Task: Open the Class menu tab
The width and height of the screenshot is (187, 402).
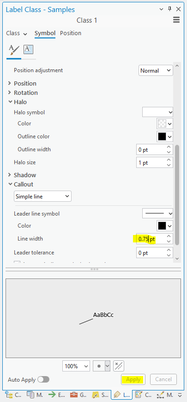Action: (16, 33)
